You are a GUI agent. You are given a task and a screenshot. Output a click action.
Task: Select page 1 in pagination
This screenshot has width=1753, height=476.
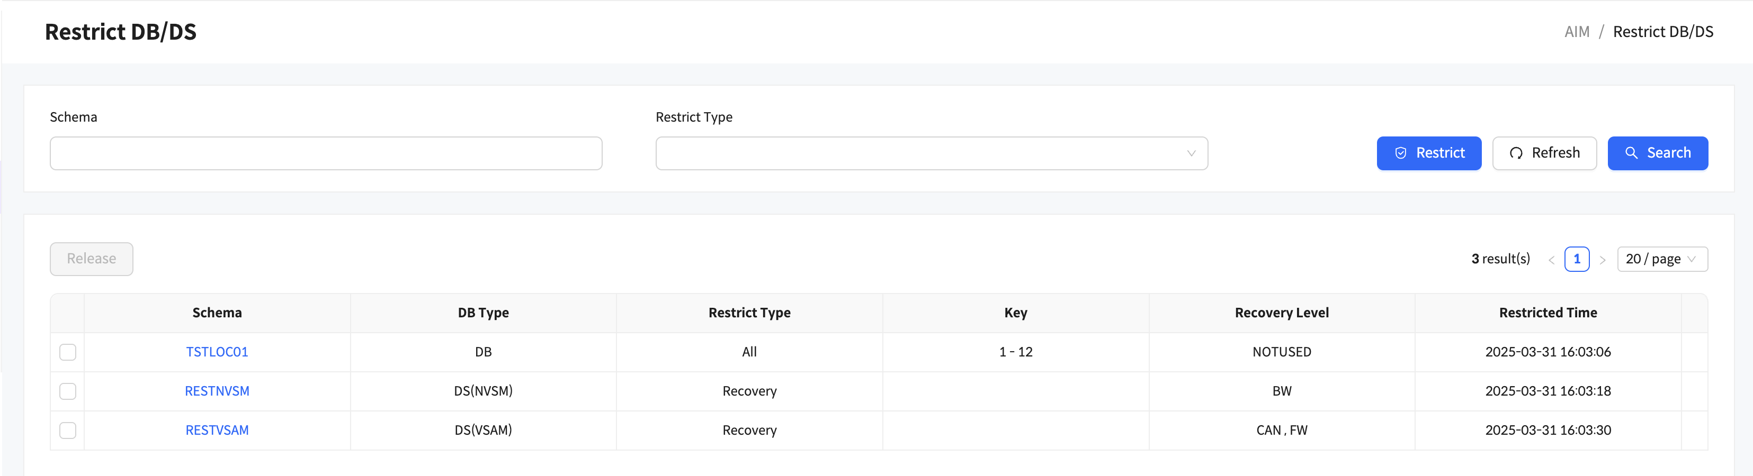(x=1576, y=259)
